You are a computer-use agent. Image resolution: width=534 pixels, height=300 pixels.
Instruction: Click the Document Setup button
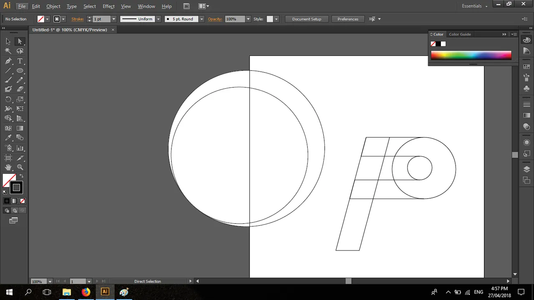click(x=307, y=19)
